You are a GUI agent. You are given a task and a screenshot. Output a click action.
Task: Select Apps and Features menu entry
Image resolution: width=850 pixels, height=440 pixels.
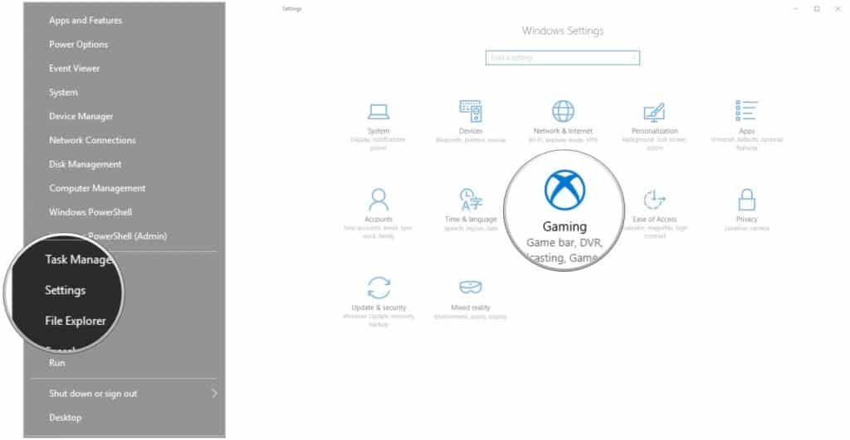tap(85, 21)
